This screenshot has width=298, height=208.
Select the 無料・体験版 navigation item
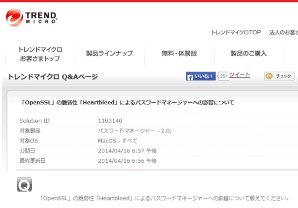[x=179, y=54]
